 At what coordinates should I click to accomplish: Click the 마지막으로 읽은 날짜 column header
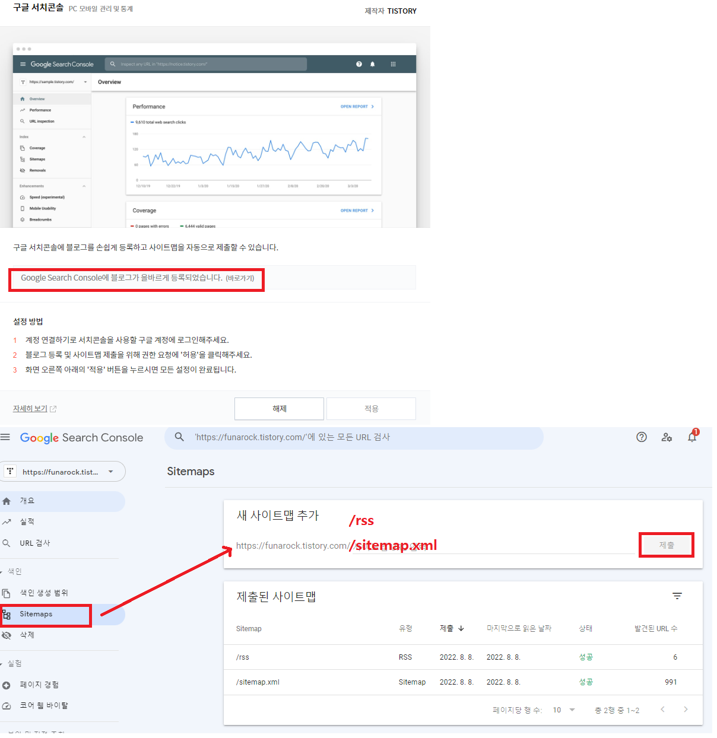(x=519, y=629)
